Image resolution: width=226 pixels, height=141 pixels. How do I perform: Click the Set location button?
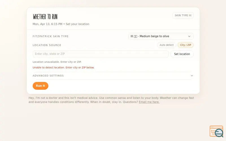click(x=182, y=54)
